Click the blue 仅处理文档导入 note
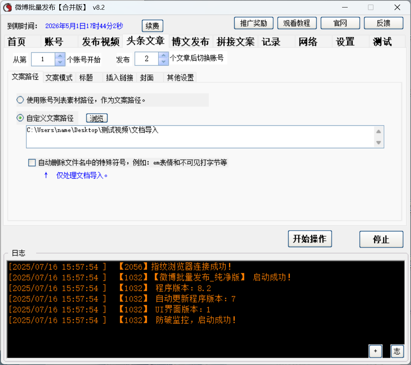 [x=82, y=176]
